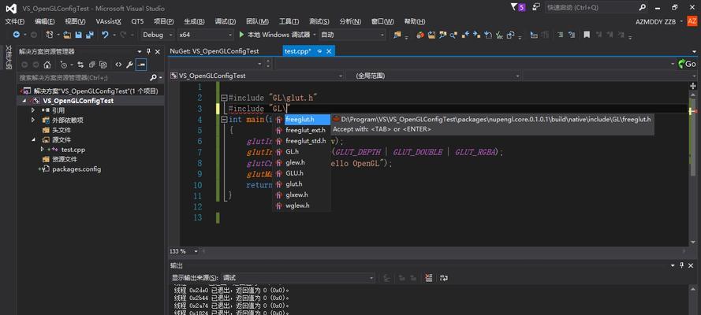This screenshot has width=701, height=315.
Task: Click the 文档大纲 side tab on left edge
Action: pyautogui.click(x=8, y=57)
